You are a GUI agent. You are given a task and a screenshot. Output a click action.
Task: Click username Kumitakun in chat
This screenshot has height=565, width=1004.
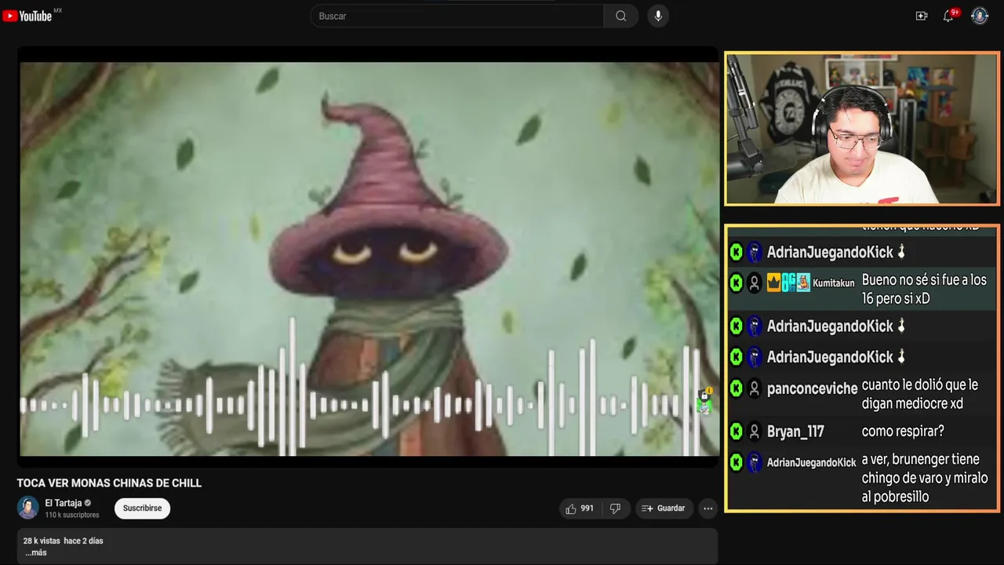(833, 283)
